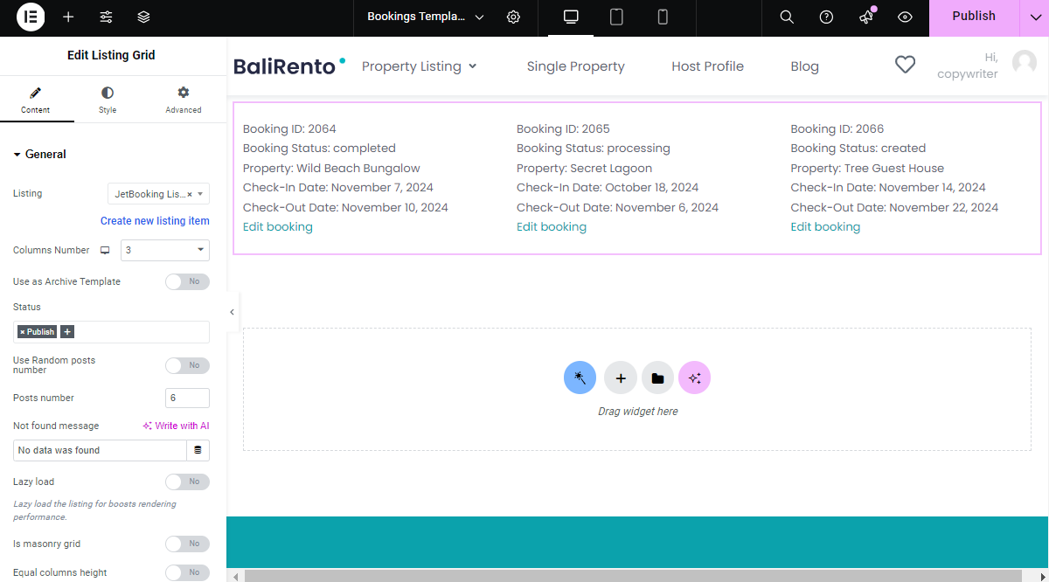
Task: Switch to the Style tab
Action: coord(107,99)
